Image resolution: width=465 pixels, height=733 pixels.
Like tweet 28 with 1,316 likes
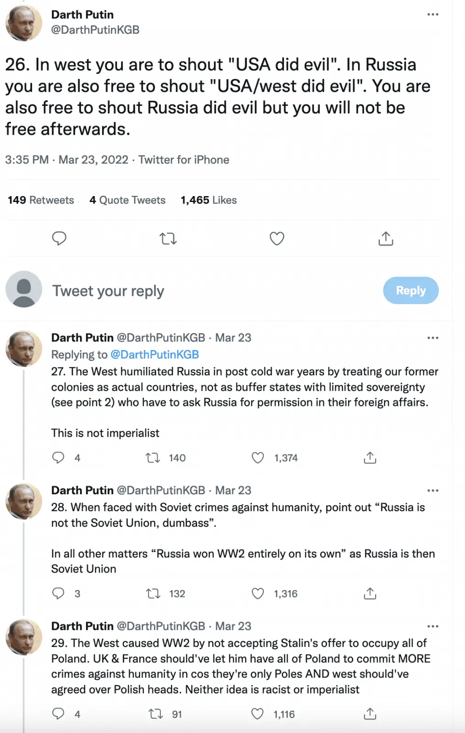pyautogui.click(x=258, y=594)
